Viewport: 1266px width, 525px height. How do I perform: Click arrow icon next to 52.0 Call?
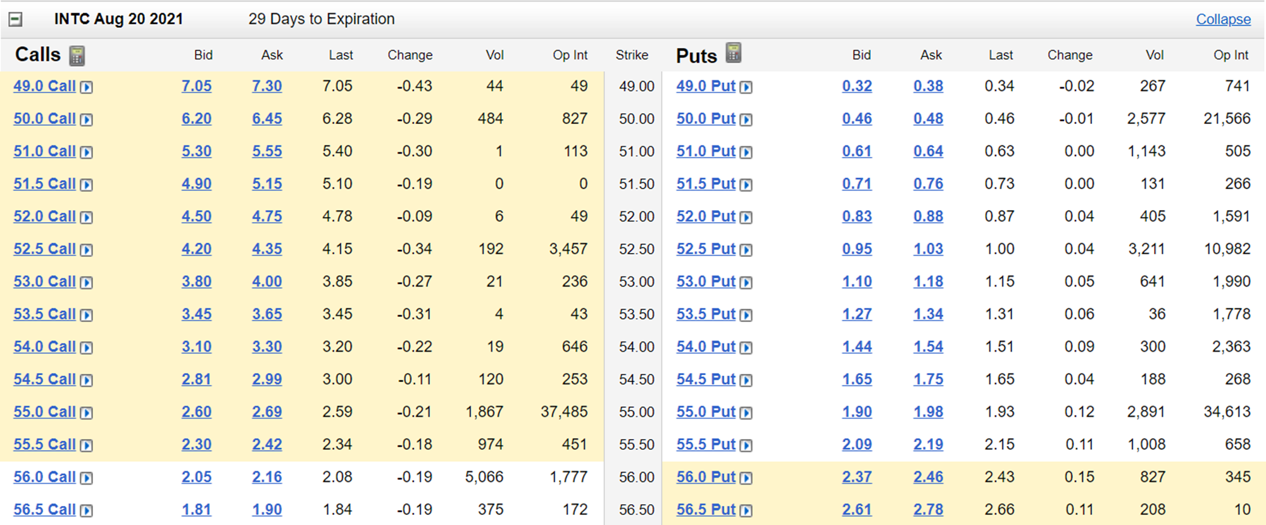(87, 218)
